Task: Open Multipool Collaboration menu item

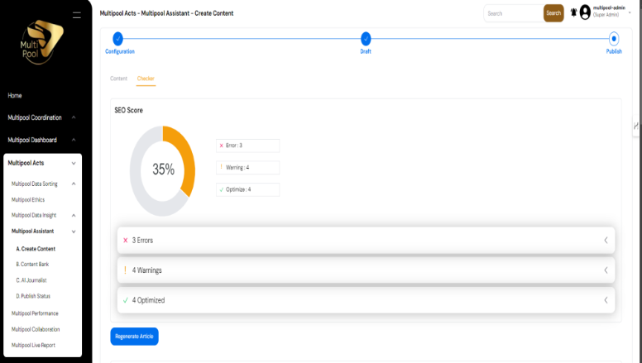Action: 36,329
